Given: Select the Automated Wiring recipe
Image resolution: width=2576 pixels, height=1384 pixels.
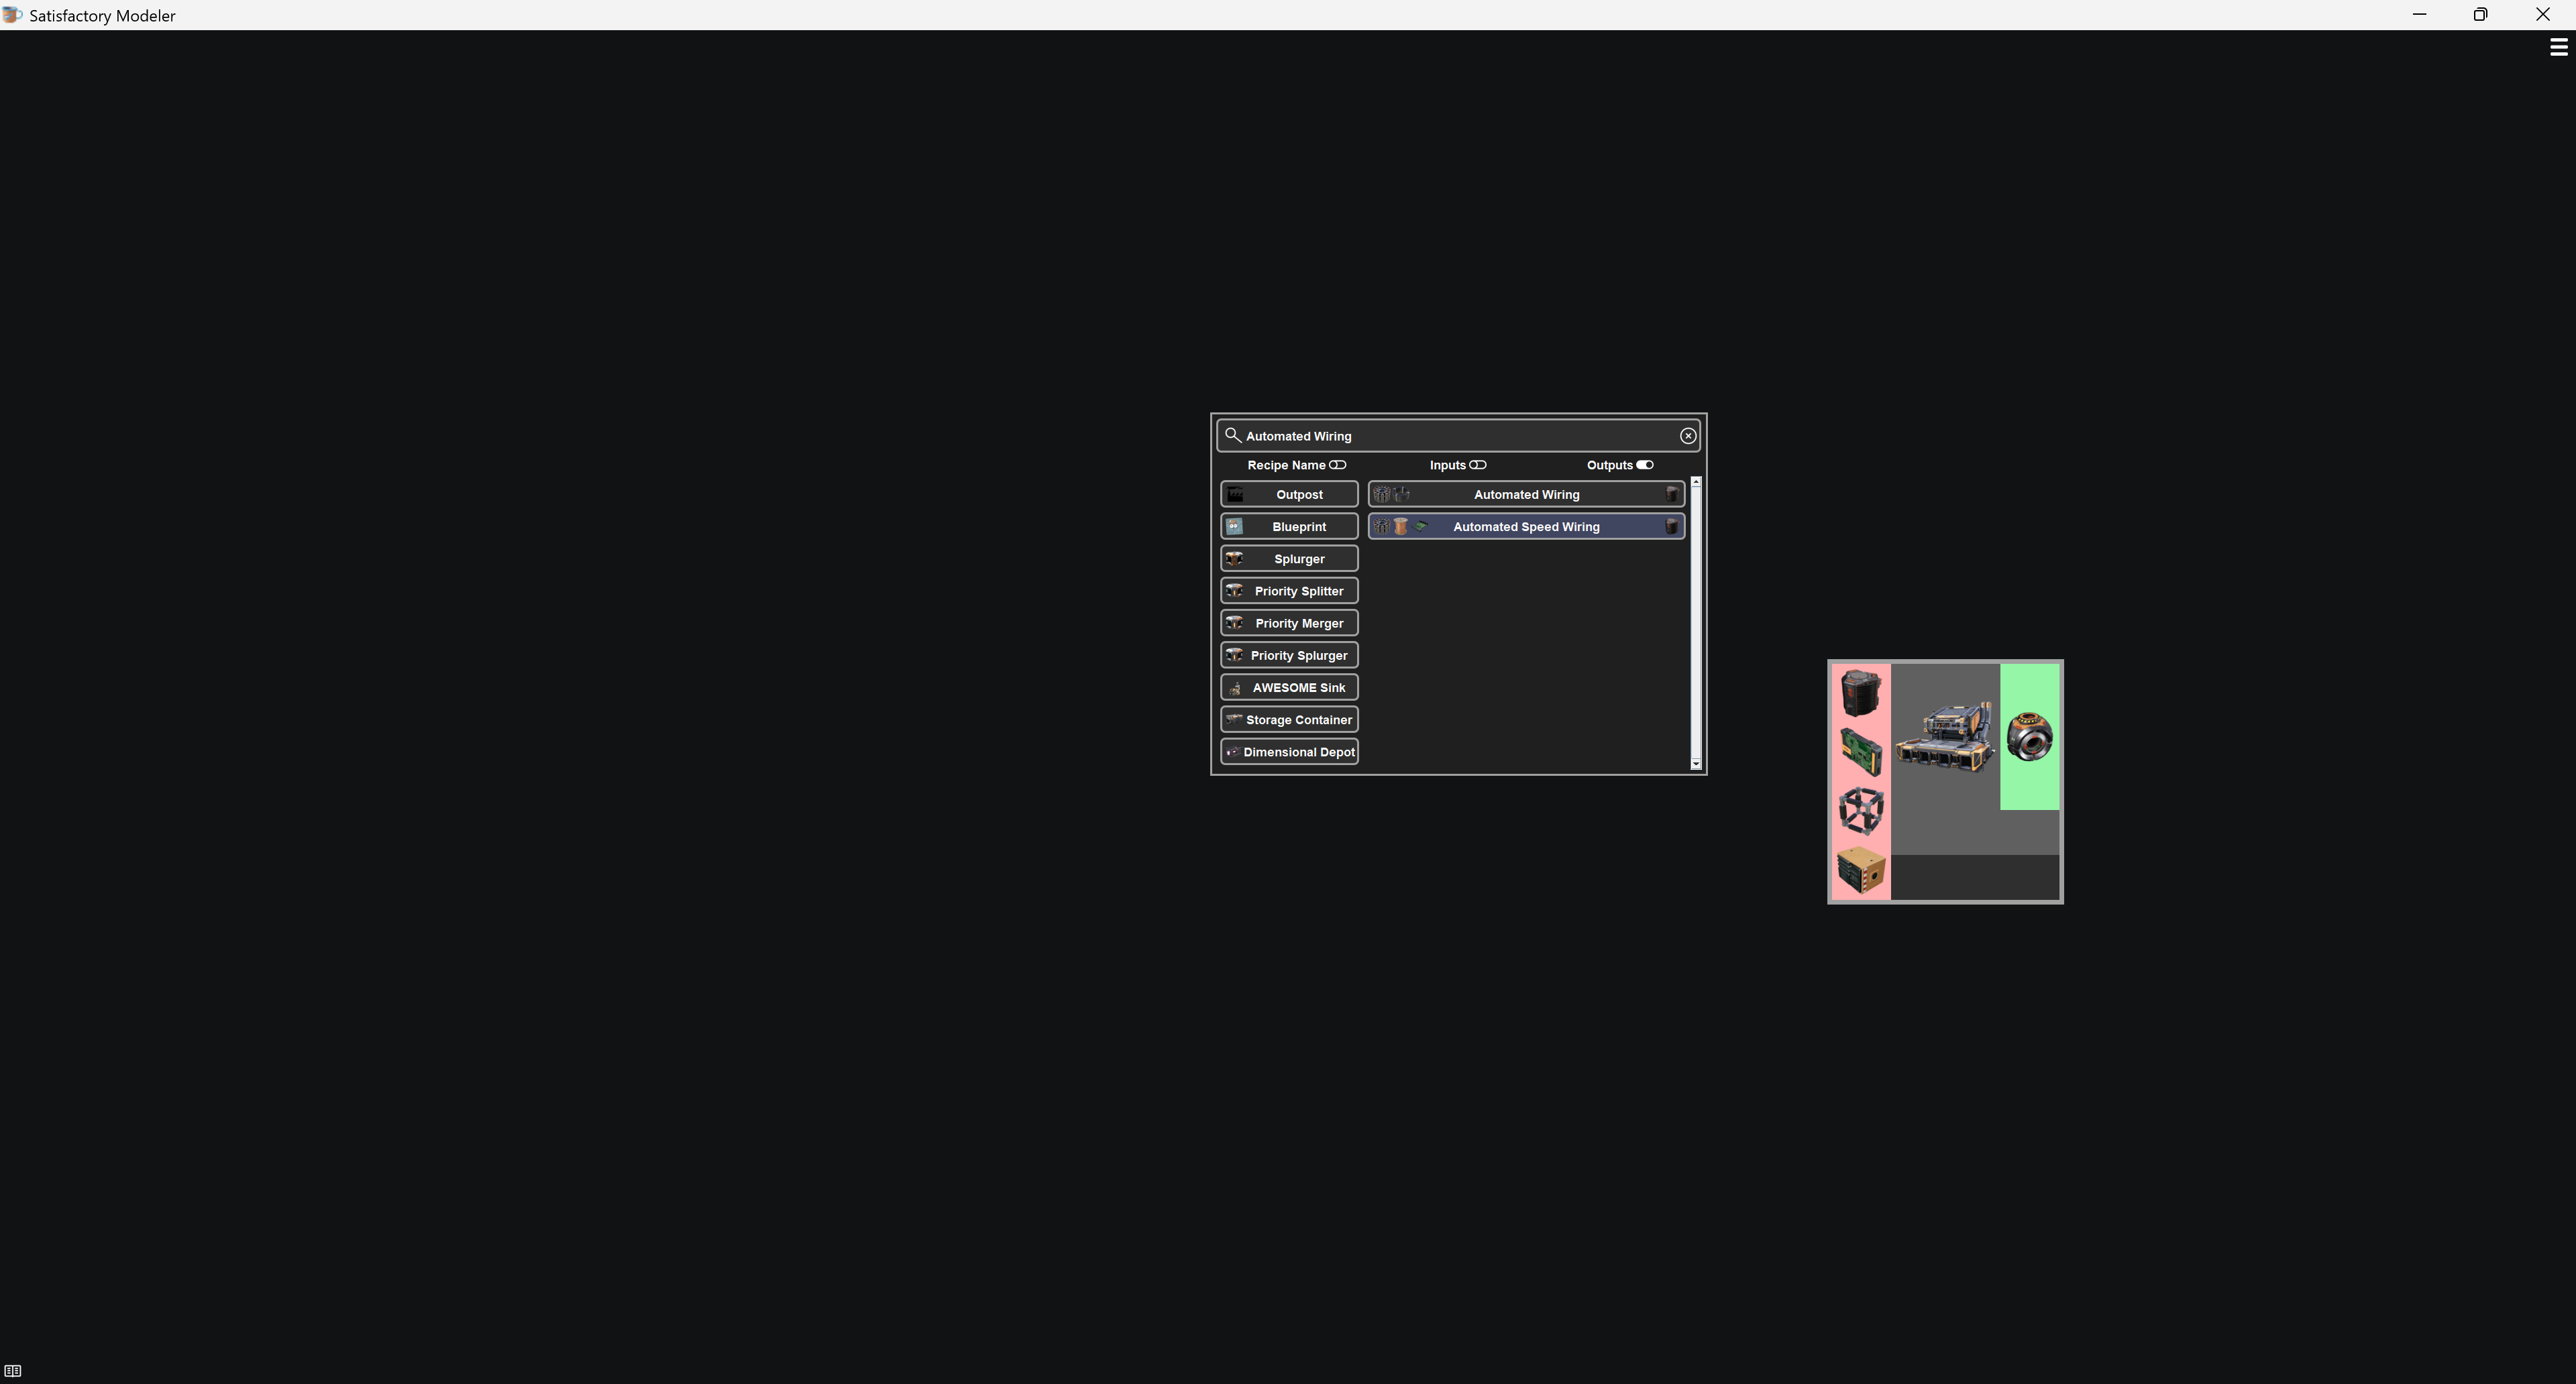Looking at the screenshot, I should [x=1526, y=495].
